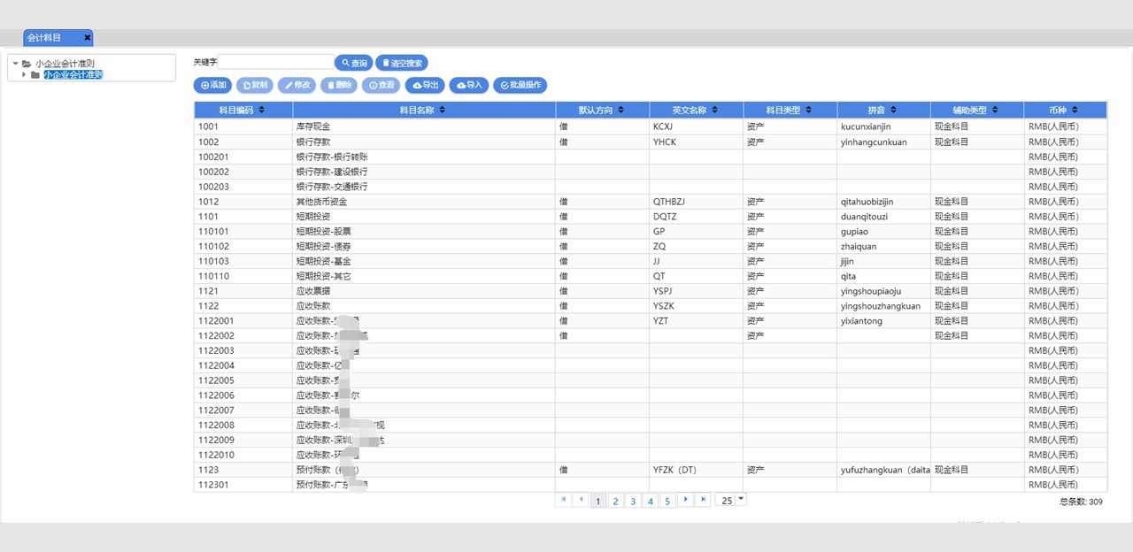This screenshot has width=1133, height=552.
Task: Collapse the root 小企业会计准则 tree node
Action: (16, 64)
